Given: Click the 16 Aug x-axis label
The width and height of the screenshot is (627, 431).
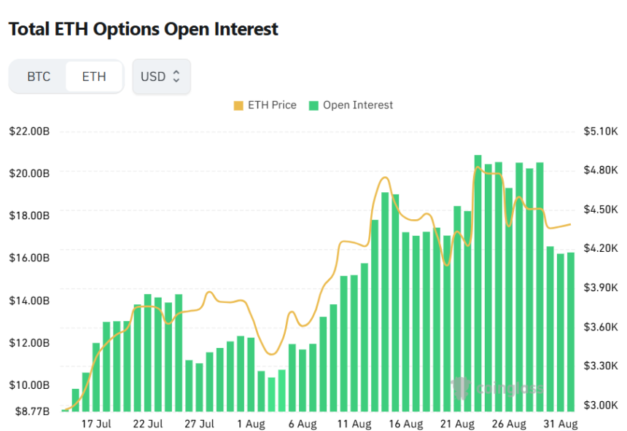Looking at the screenshot, I should [406, 424].
